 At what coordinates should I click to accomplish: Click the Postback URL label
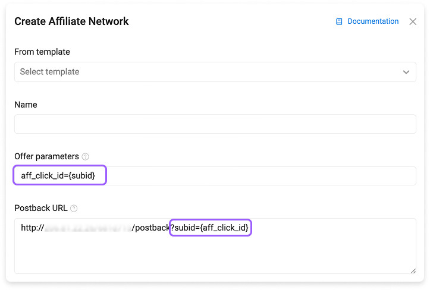click(41, 209)
